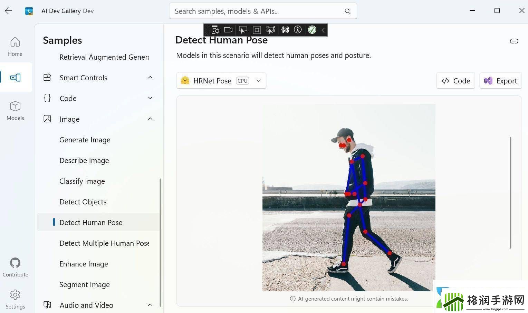This screenshot has width=528, height=313.
Task: Click the accessibility checker person icon
Action: point(298,30)
